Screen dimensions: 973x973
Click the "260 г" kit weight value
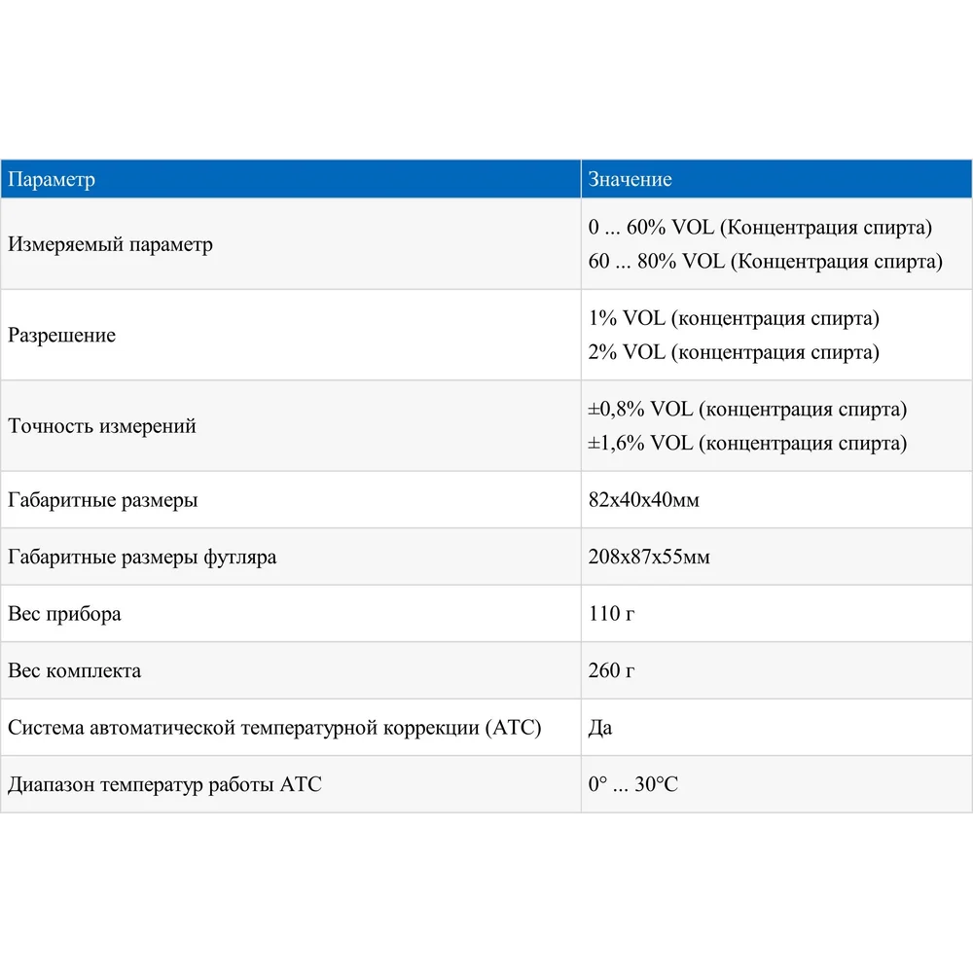click(x=612, y=670)
